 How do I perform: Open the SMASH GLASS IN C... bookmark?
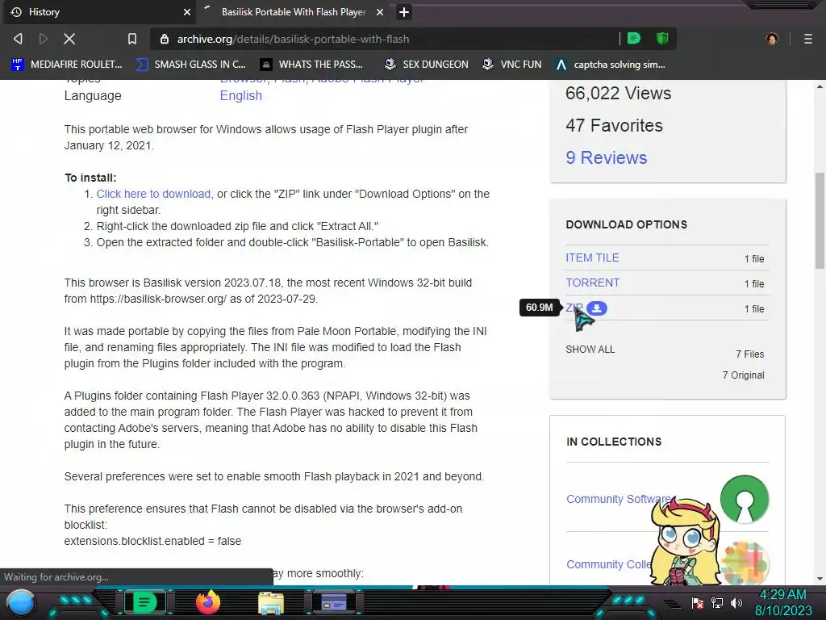[190, 65]
